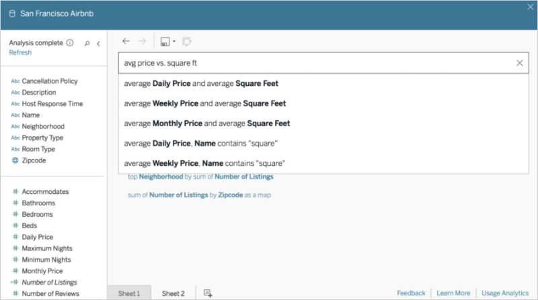Click number icon beside Number of Reviews
The image size is (538, 300).
click(15, 293)
